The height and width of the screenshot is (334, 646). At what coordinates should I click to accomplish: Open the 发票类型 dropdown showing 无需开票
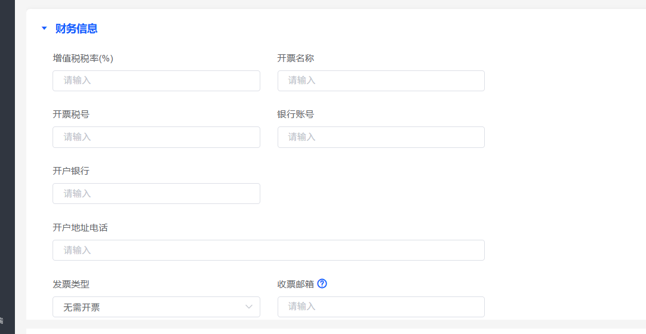point(156,307)
